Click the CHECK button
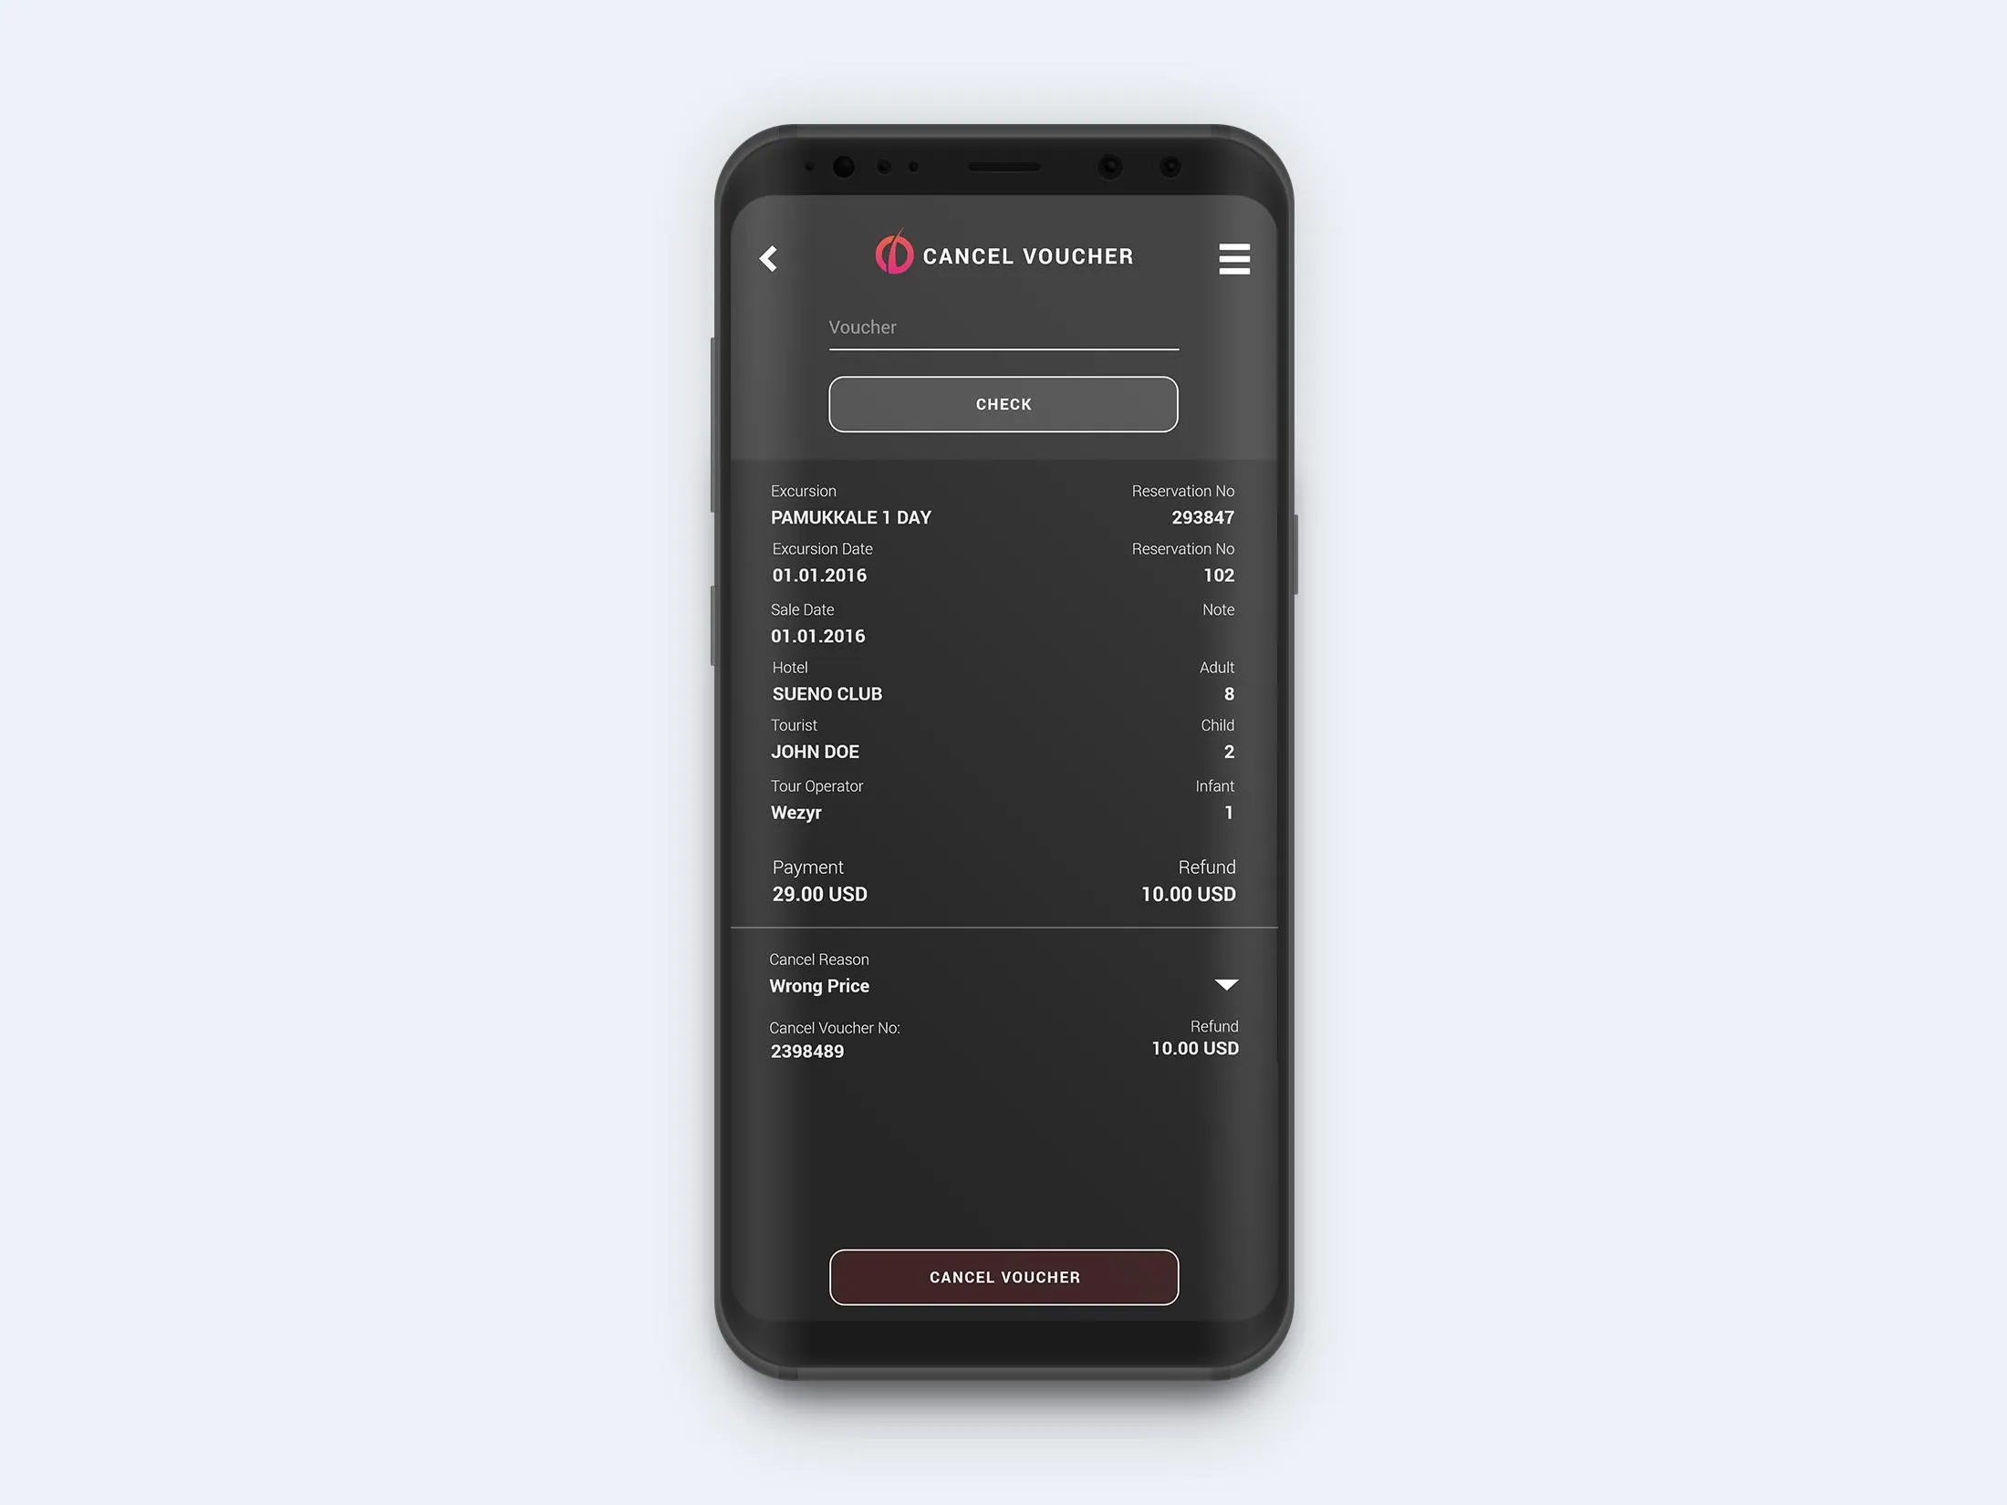Viewport: 2007px width, 1505px height. pyautogui.click(x=1002, y=403)
